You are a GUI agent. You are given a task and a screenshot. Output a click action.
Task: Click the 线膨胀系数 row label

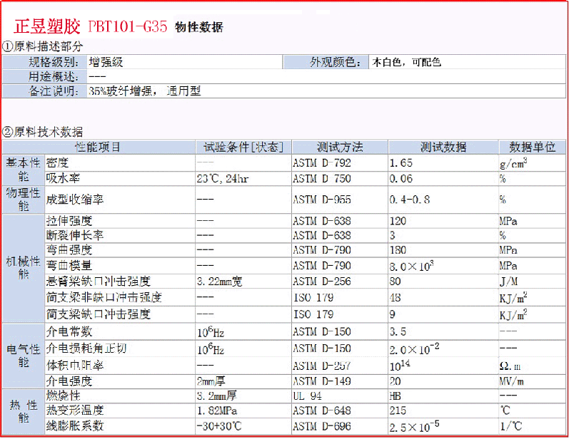(75, 426)
